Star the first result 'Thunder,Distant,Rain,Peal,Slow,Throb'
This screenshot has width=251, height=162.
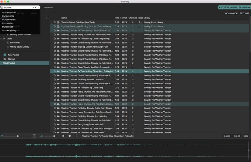point(55,22)
